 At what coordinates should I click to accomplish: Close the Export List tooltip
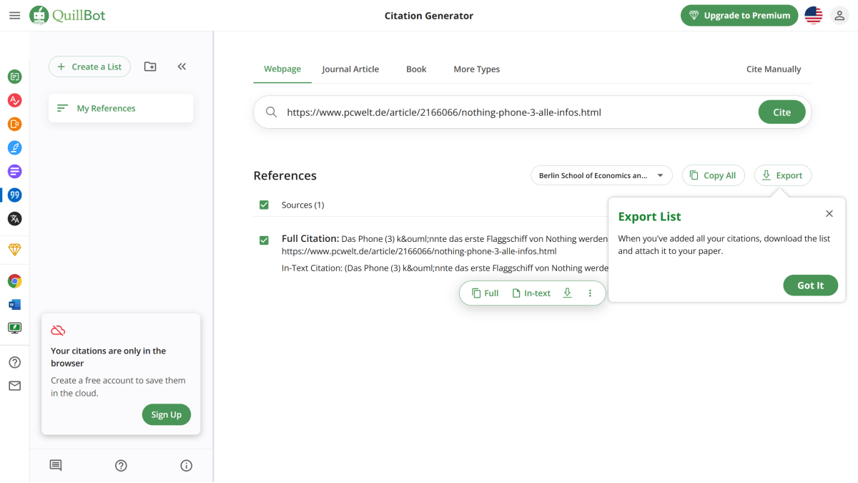829,214
